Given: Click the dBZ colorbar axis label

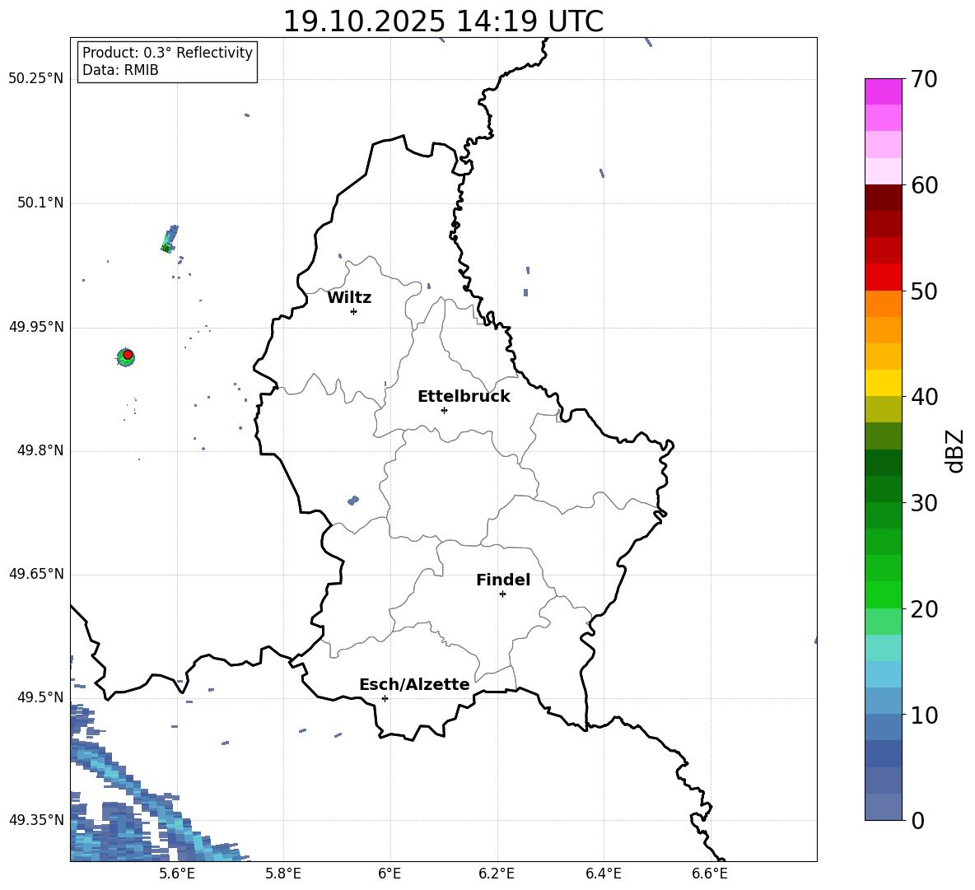Looking at the screenshot, I should point(956,450).
